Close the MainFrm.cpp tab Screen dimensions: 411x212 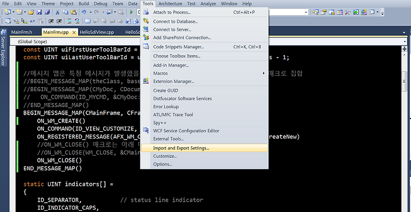pyautogui.click(x=74, y=32)
